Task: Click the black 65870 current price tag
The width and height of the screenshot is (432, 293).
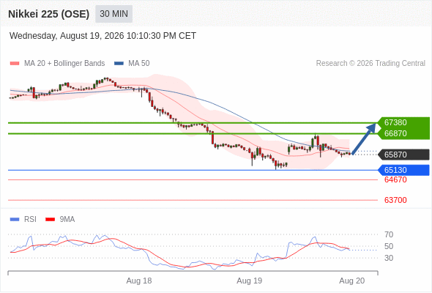Action: pyautogui.click(x=403, y=155)
